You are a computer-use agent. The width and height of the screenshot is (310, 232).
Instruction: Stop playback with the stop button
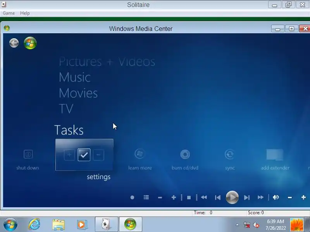(189, 198)
